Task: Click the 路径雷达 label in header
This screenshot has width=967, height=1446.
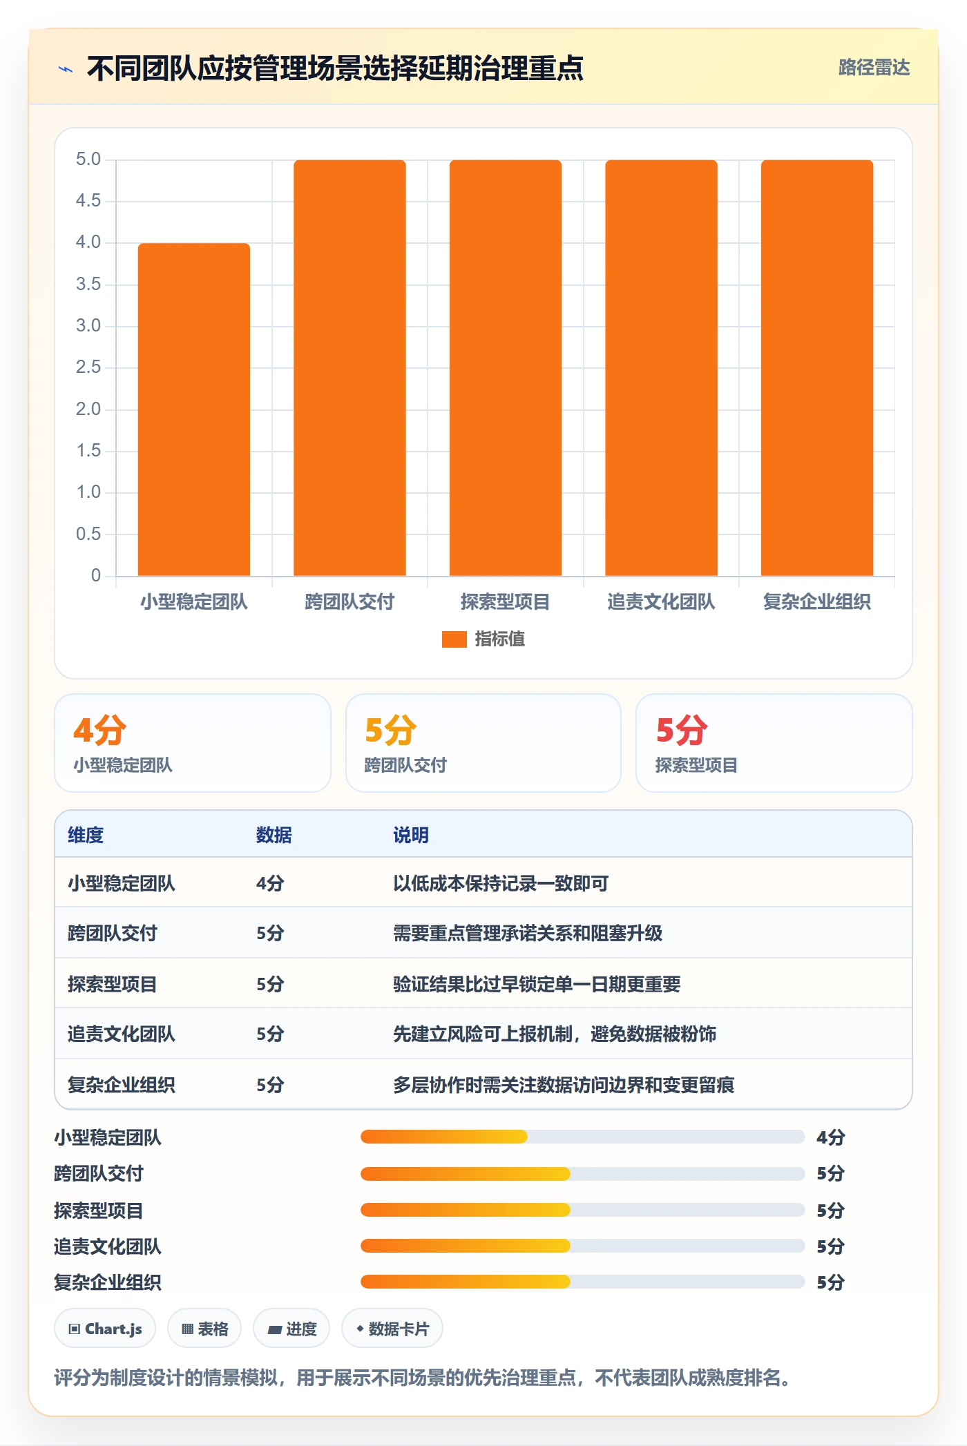Action: [x=874, y=67]
